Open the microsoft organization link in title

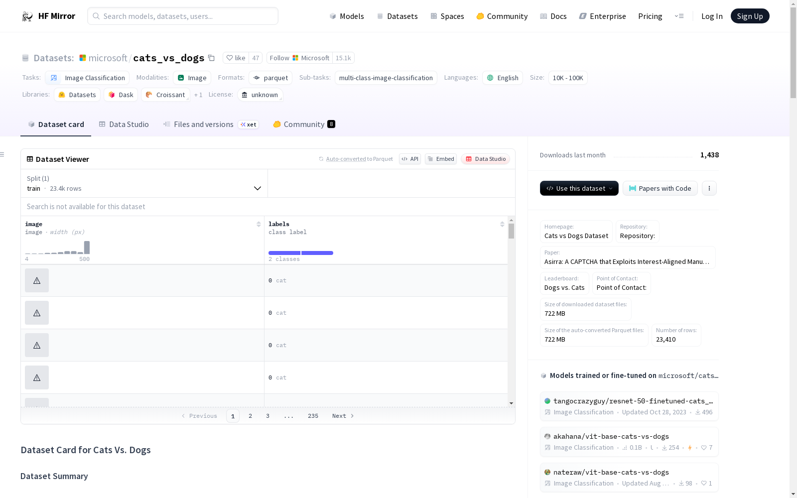coord(108,58)
